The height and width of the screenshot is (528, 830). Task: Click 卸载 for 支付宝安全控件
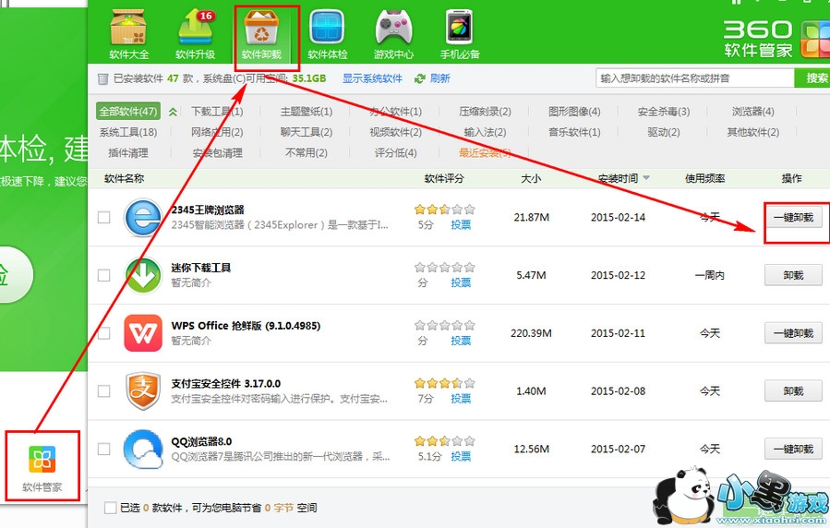tap(793, 391)
